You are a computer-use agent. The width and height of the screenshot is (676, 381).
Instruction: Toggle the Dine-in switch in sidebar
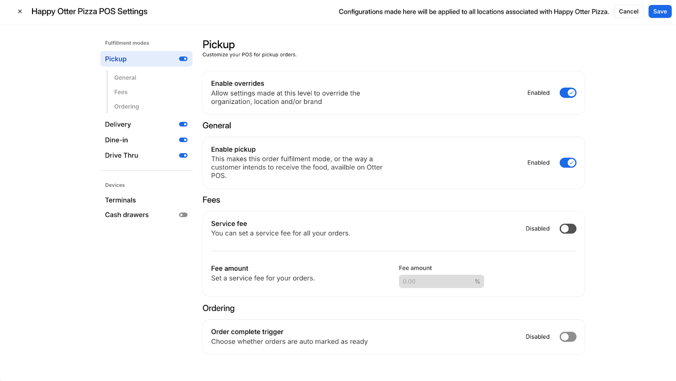coord(183,140)
